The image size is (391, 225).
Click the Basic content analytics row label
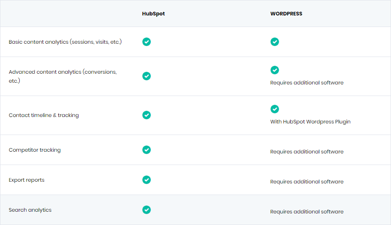[x=65, y=42]
